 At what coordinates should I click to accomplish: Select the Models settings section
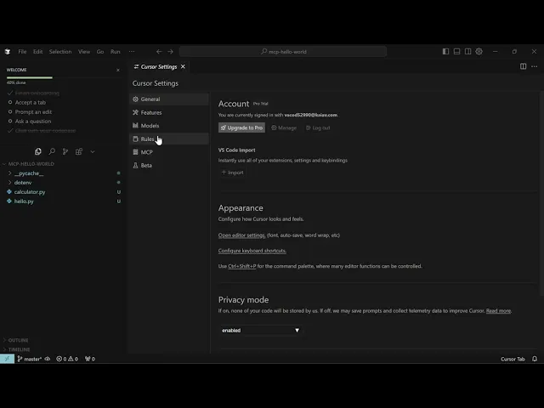(169, 126)
